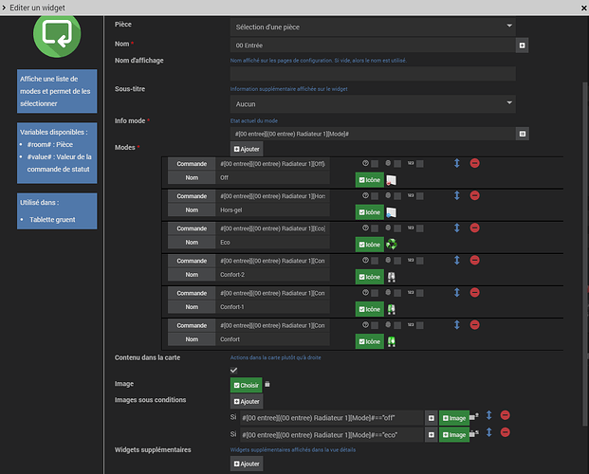Screen dimensions: 589x474
Task: Click the trash icon next to Choisir
Action: click(x=267, y=384)
